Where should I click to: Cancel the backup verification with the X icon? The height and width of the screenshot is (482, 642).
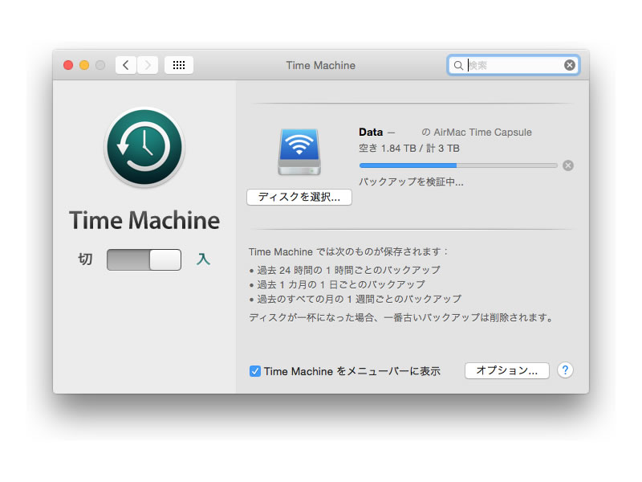[568, 165]
